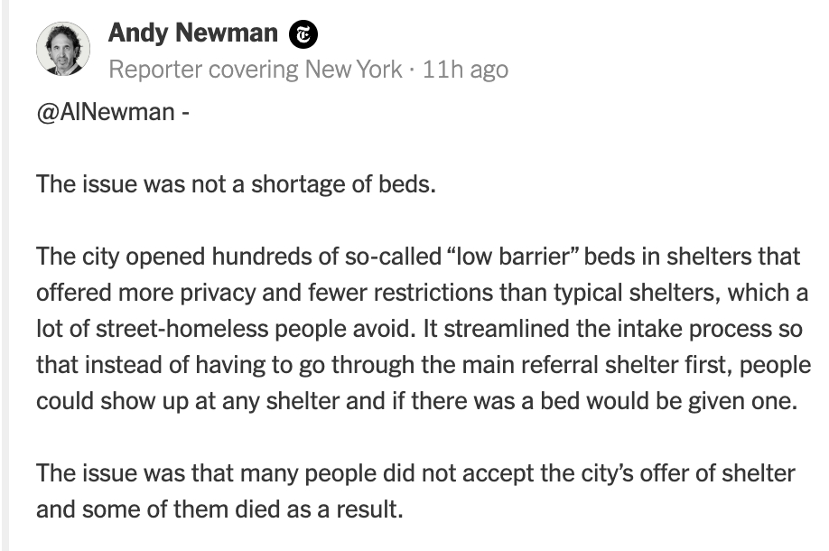Click the words "typical shelters"
Image resolution: width=829 pixels, height=551 pixels.
point(669,293)
